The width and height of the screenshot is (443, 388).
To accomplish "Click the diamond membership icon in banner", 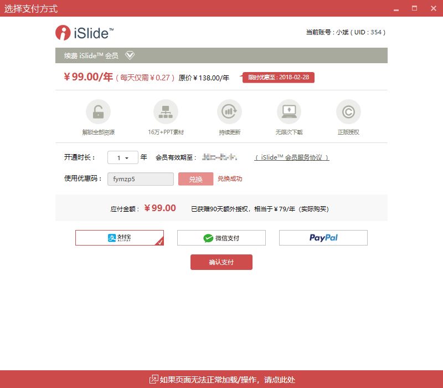I will [x=130, y=55].
